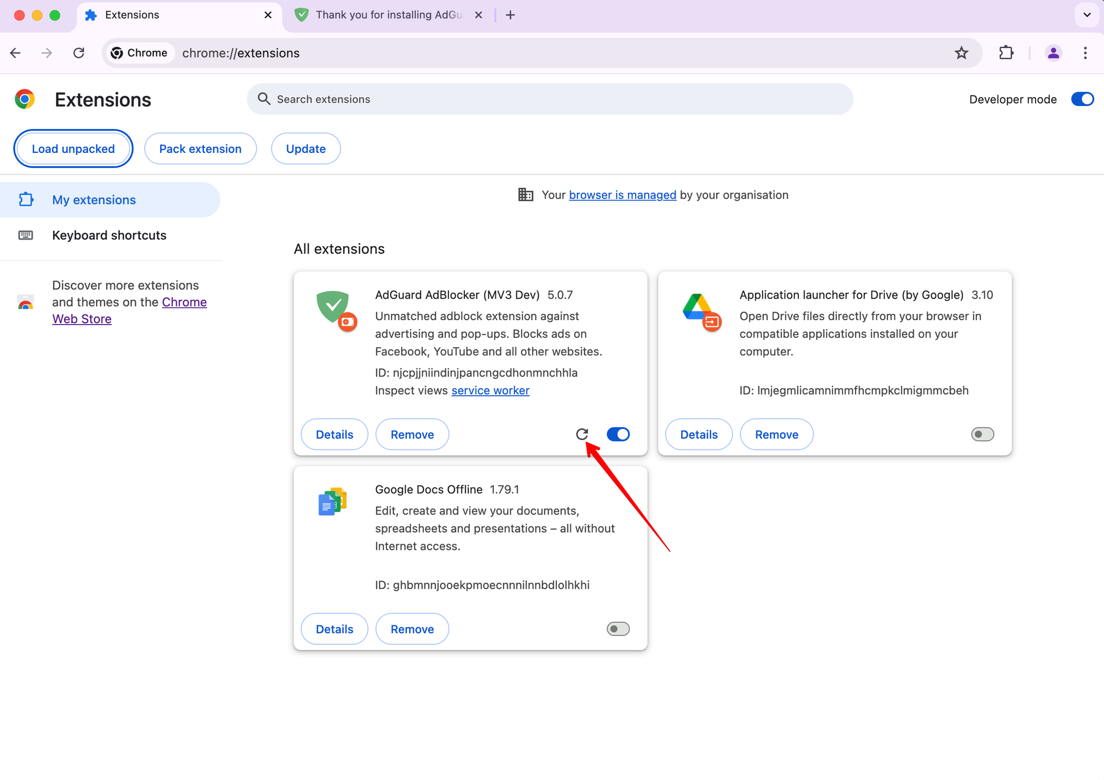Click the user profile avatar icon
Screen dimensions: 1104x780
1053,52
